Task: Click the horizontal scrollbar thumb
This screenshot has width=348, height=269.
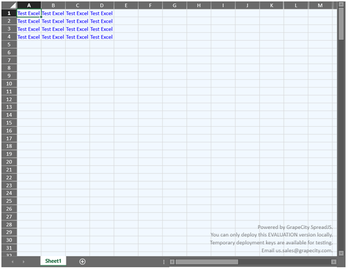Action: pyautogui.click(x=206, y=262)
